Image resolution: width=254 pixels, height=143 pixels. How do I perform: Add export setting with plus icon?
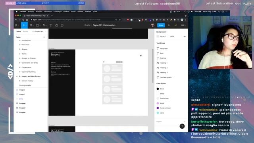(185, 122)
